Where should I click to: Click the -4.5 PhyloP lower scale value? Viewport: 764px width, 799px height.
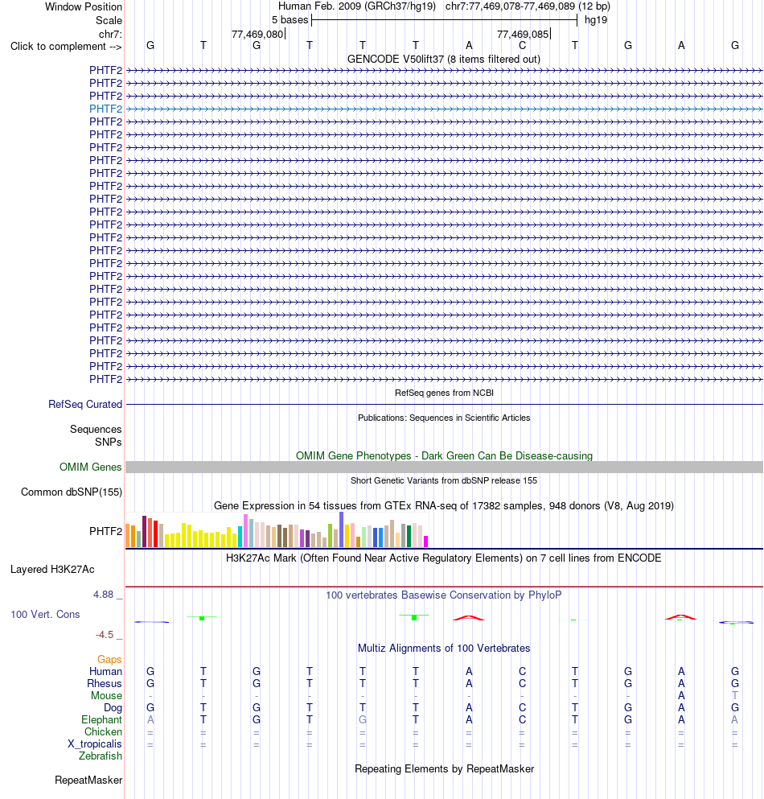[105, 634]
